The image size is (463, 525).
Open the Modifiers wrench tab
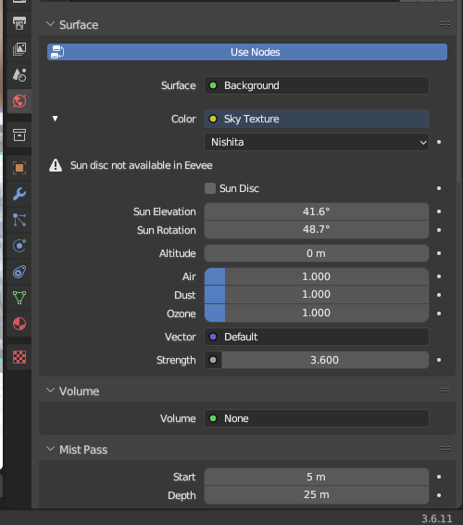point(19,194)
